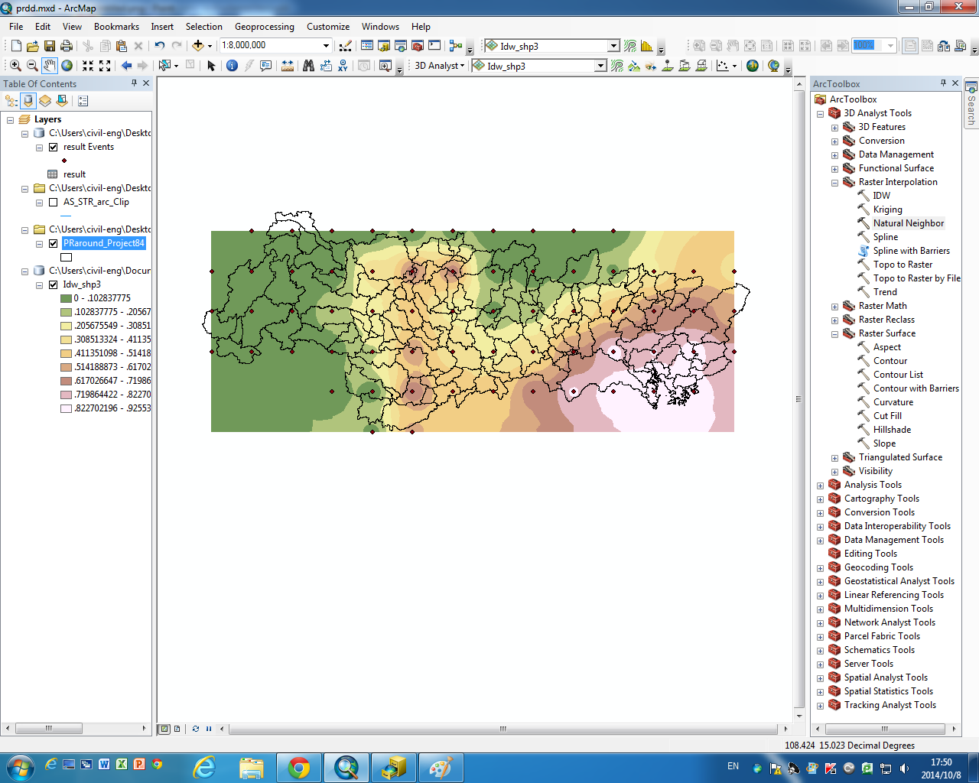Print the map with the printer icon
The width and height of the screenshot is (979, 783).
pos(67,46)
